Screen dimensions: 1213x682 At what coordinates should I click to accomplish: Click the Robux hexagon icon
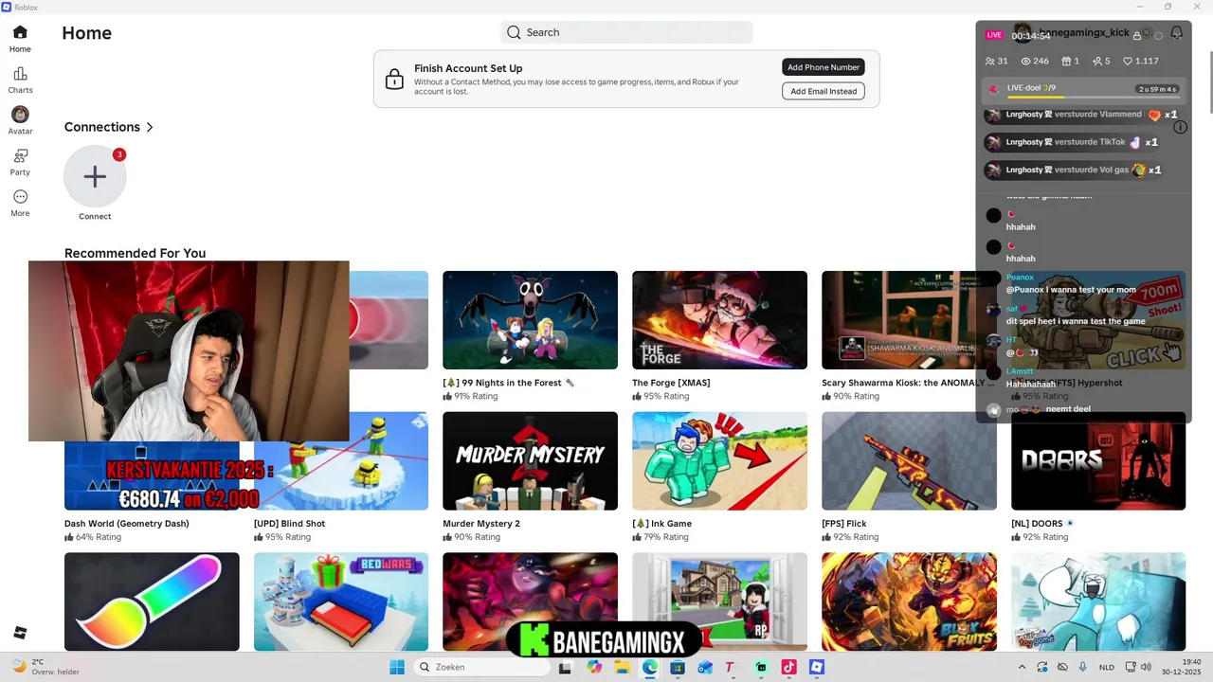pos(1146,33)
